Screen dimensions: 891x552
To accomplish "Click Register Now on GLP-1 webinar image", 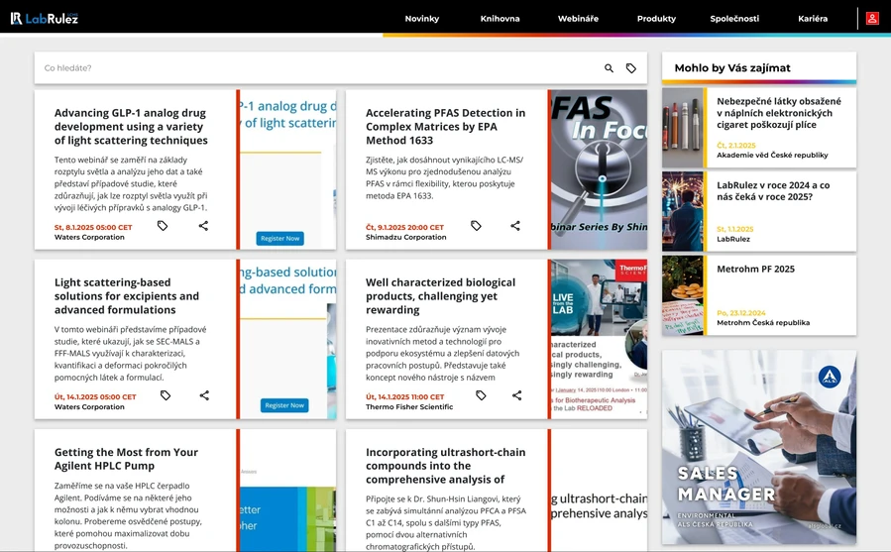I will click(x=280, y=238).
